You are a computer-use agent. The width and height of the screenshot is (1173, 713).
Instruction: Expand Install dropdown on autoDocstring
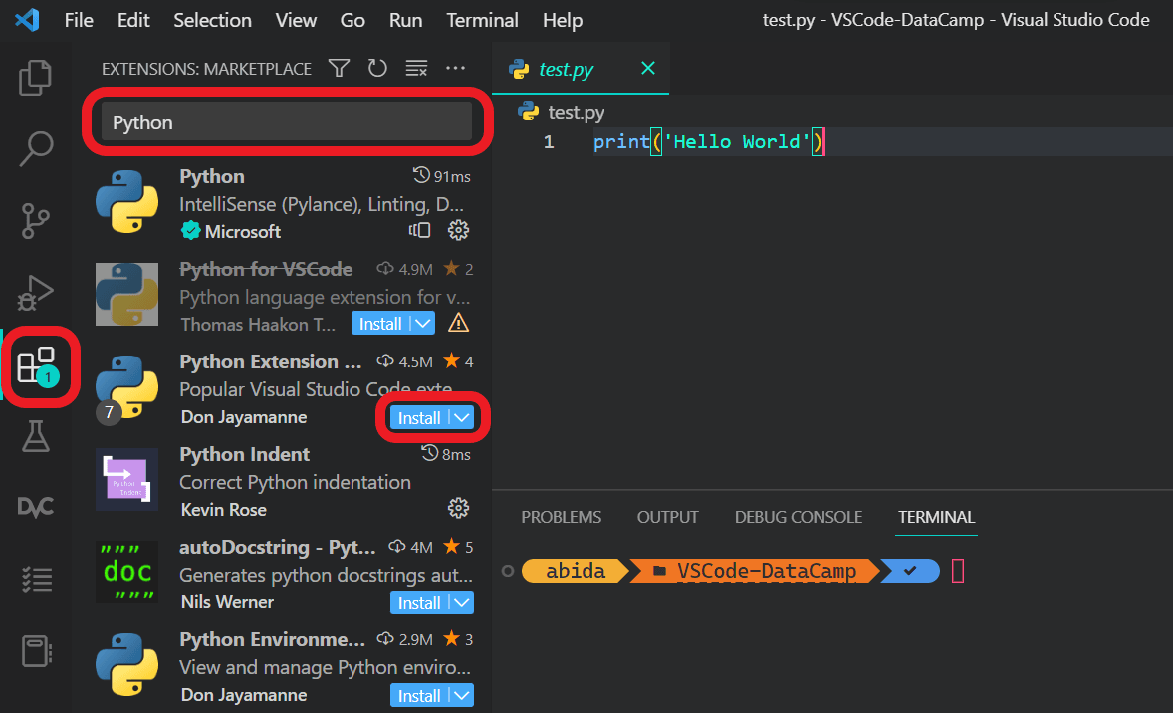pos(460,602)
